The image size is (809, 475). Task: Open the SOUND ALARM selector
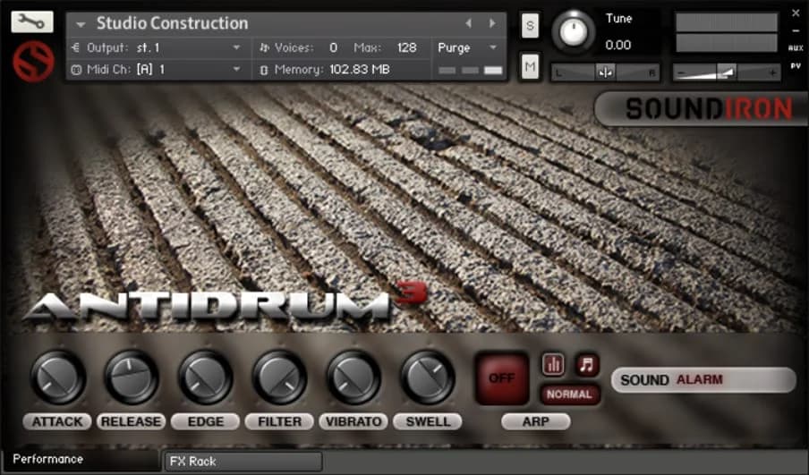click(x=703, y=380)
